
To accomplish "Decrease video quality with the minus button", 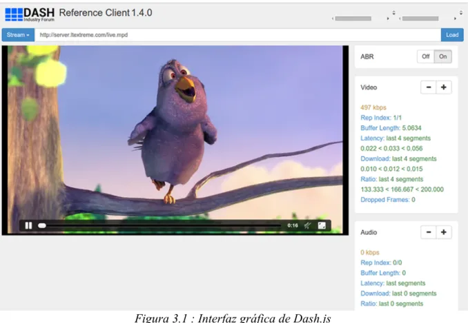I will [x=429, y=87].
